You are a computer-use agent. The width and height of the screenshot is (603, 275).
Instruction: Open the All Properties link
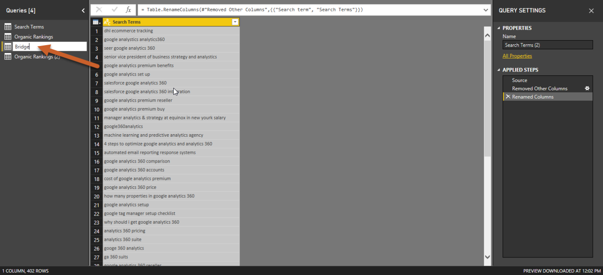click(x=517, y=56)
